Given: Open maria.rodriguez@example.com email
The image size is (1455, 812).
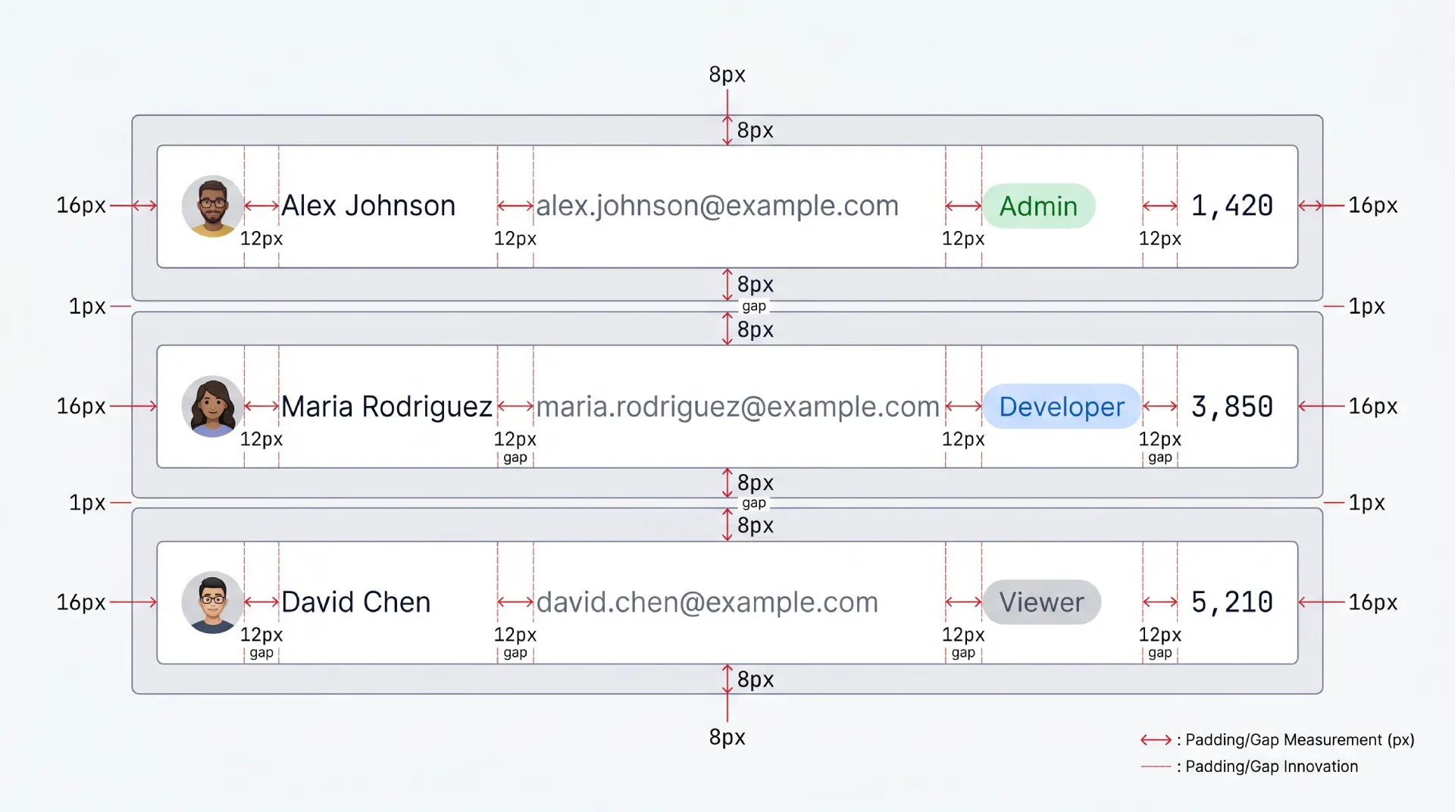Looking at the screenshot, I should [737, 407].
